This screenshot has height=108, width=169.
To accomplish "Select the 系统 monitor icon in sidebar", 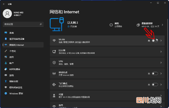I will click(x=6, y=33).
